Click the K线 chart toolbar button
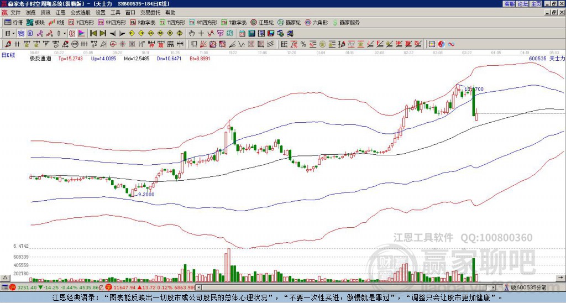566x303 pixels. pyautogui.click(x=56, y=22)
